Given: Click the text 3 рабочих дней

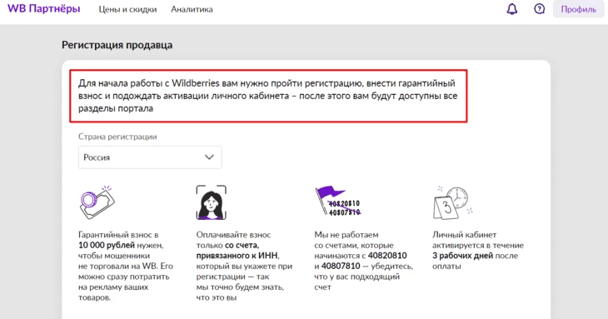Looking at the screenshot, I should click(462, 256).
